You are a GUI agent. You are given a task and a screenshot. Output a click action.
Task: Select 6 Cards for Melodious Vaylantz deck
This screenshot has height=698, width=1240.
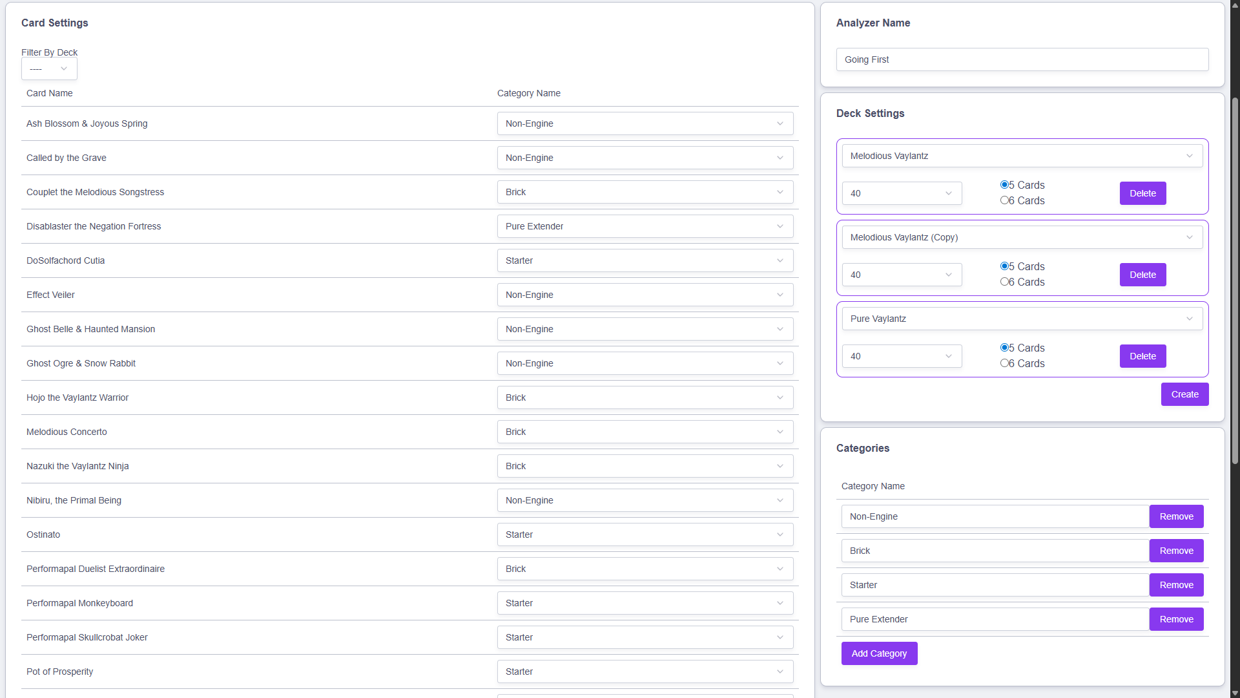coord(1004,200)
